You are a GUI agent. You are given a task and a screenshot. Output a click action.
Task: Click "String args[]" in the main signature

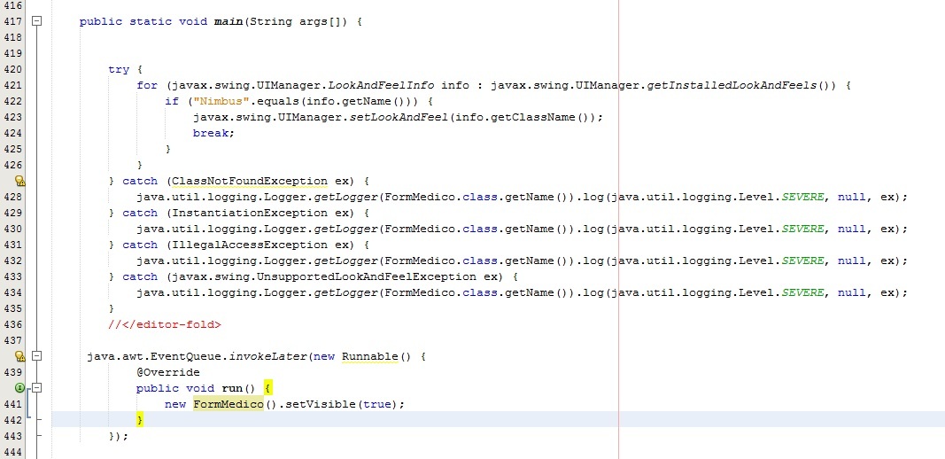297,22
